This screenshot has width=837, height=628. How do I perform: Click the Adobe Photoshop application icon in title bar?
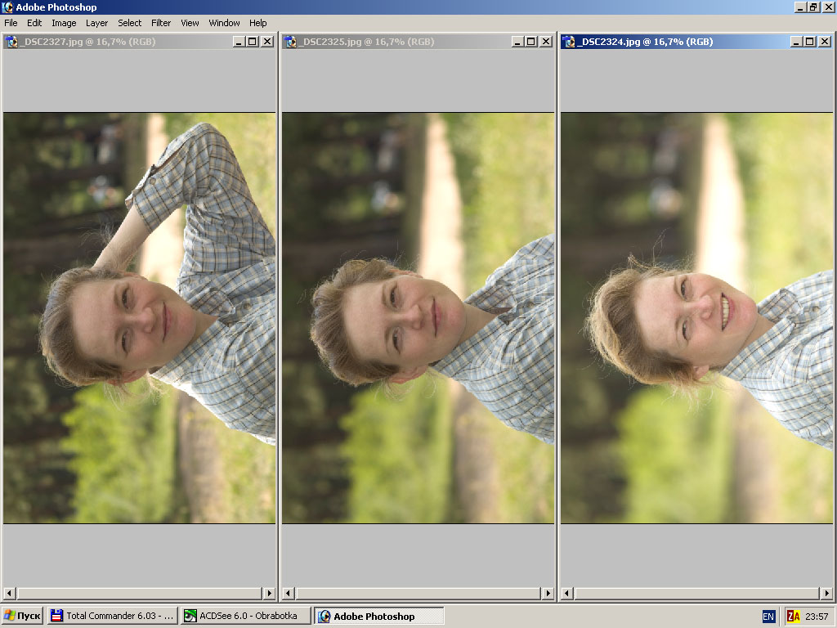[7, 7]
